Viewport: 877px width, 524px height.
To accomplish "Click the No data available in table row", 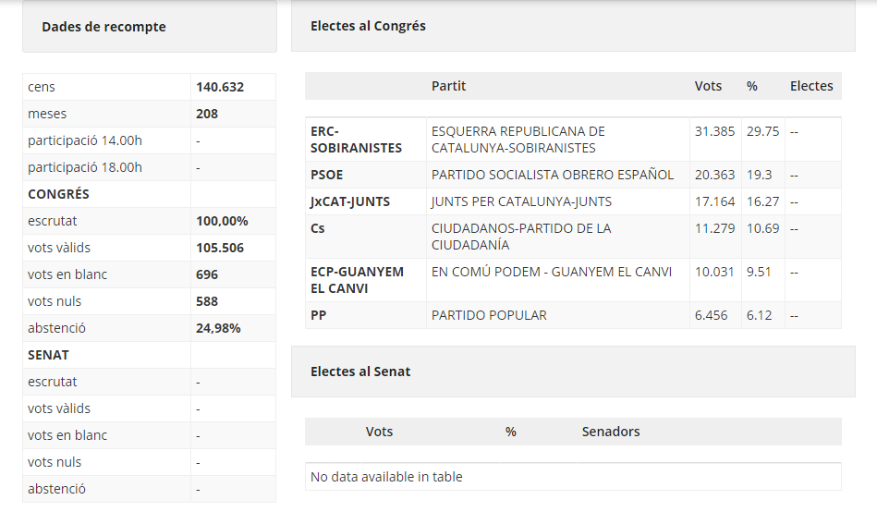I will pyautogui.click(x=573, y=477).
